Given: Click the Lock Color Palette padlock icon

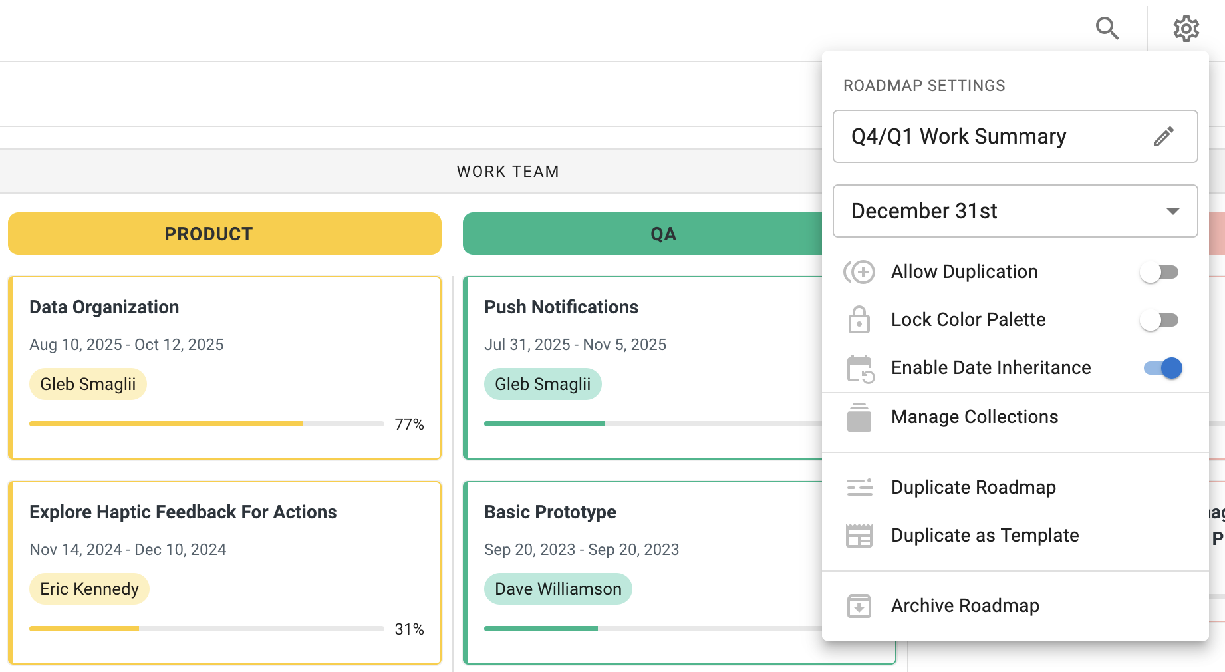Looking at the screenshot, I should click(x=859, y=320).
